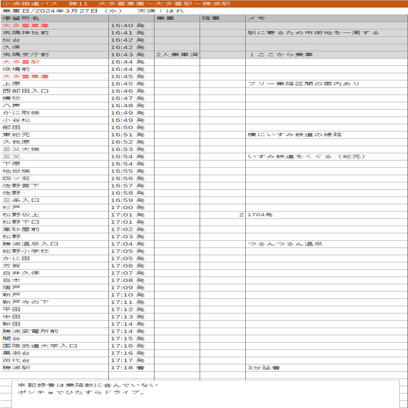Click the 松野下口 stop name
This screenshot has height=408, width=408.
(x=21, y=222)
